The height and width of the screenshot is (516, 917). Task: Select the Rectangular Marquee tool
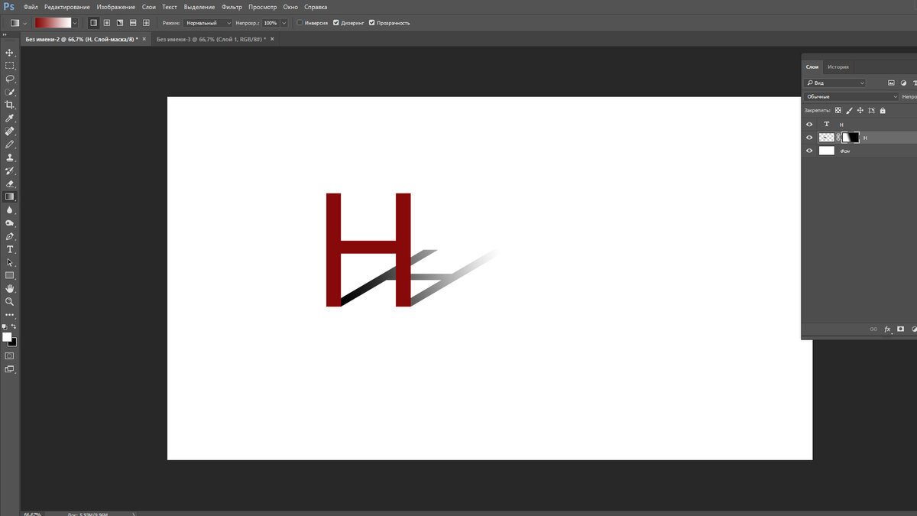point(10,66)
